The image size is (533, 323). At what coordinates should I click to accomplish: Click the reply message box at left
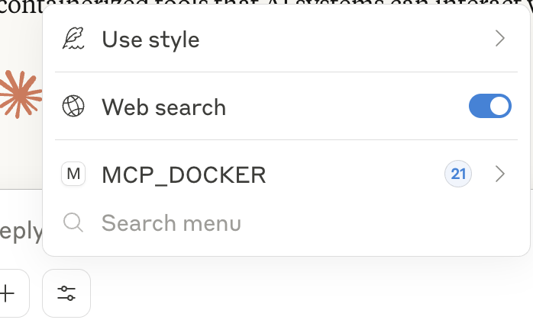[21, 231]
